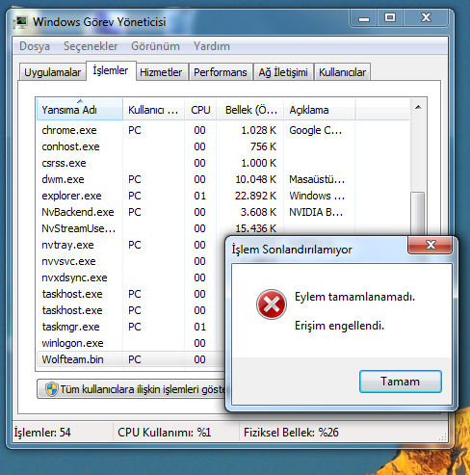The image size is (470, 475).
Task: Open the Performans tab
Action: coord(221,72)
